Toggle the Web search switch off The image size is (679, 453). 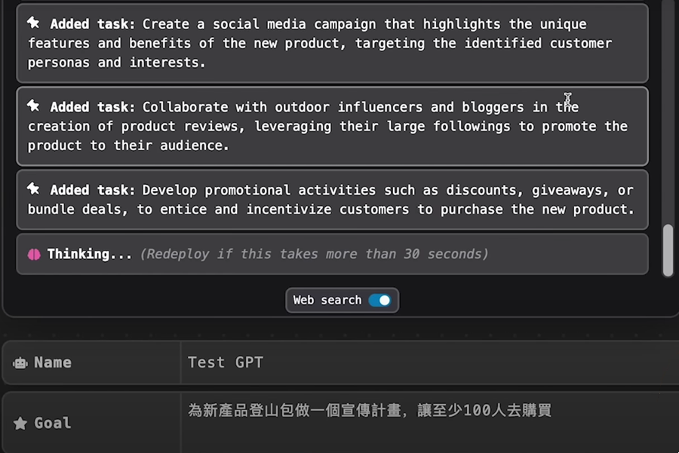click(x=379, y=300)
